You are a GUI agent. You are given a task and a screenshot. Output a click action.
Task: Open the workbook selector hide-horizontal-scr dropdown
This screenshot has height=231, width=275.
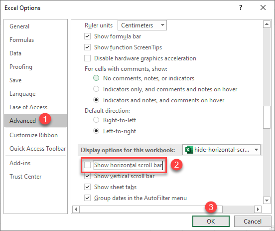click(221, 150)
